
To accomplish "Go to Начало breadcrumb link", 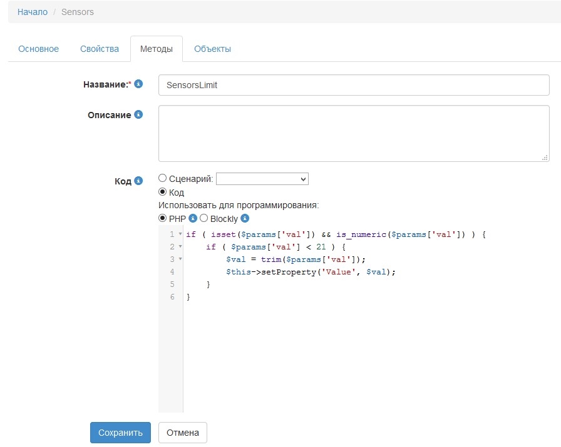I will click(x=33, y=12).
